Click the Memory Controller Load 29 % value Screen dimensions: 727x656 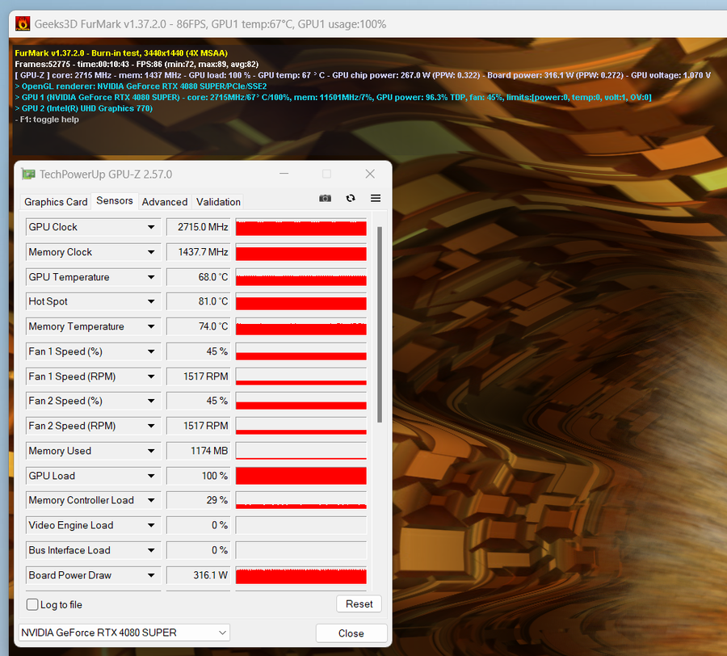click(199, 500)
